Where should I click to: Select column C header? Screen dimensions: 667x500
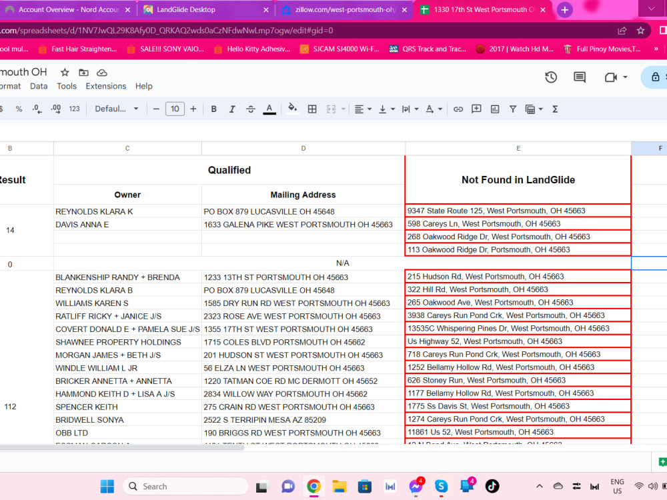127,149
